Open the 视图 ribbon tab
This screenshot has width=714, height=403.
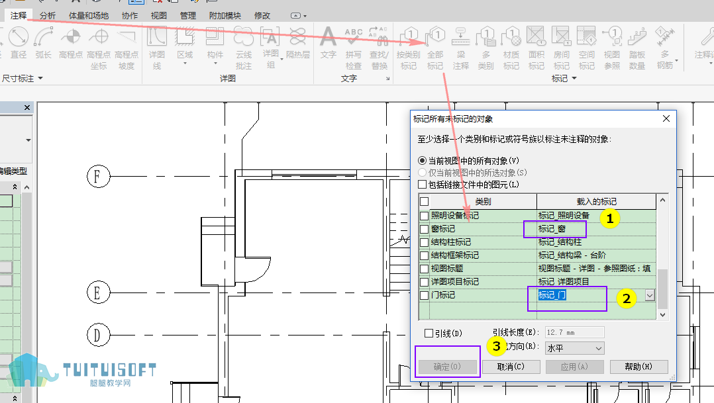point(158,15)
